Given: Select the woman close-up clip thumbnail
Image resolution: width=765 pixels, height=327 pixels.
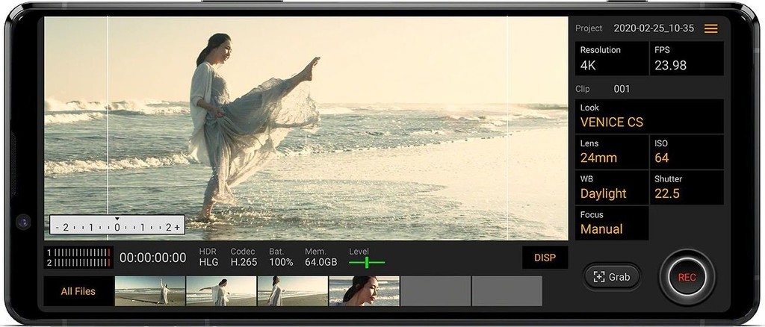Looking at the screenshot, I should pyautogui.click(x=364, y=291).
